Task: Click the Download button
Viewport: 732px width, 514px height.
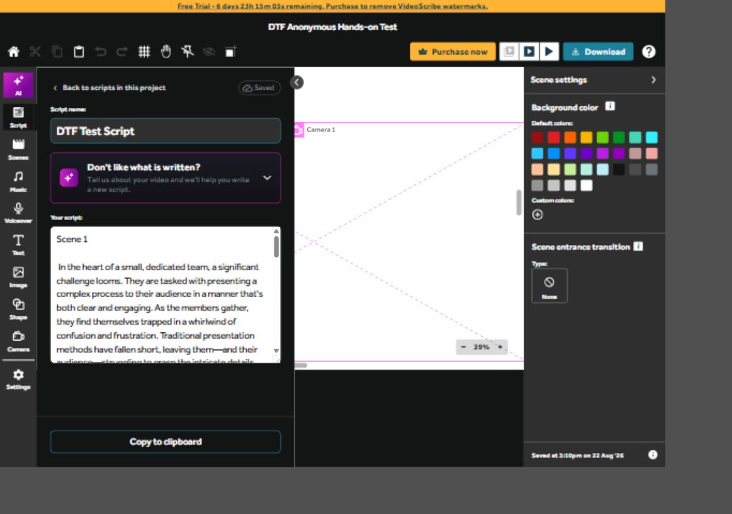Action: pos(599,52)
